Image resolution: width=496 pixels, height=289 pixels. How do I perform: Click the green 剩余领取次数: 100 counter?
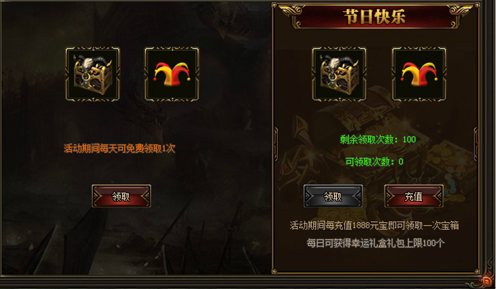pos(378,139)
